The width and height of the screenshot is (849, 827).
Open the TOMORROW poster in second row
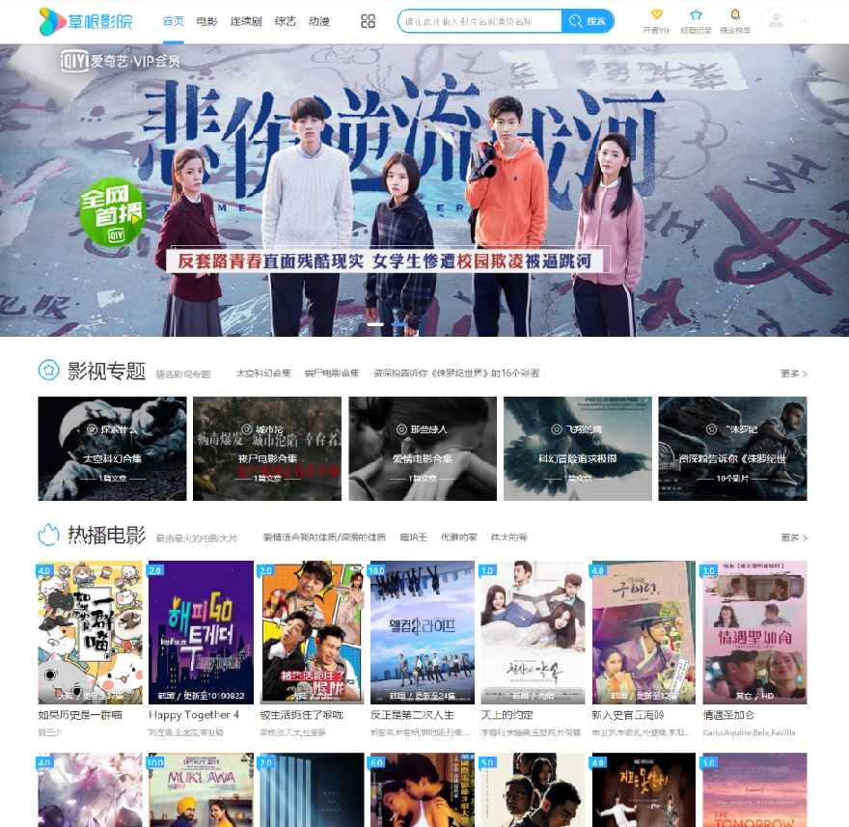pos(754,789)
